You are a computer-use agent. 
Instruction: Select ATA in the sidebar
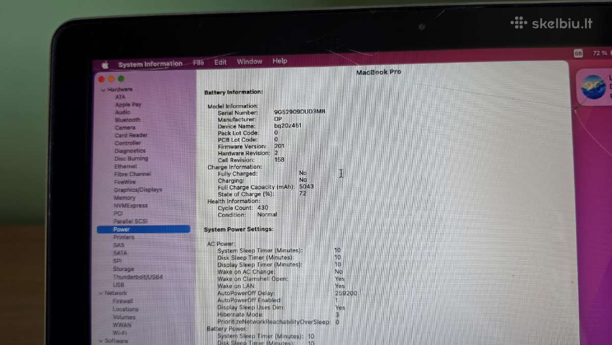[120, 97]
